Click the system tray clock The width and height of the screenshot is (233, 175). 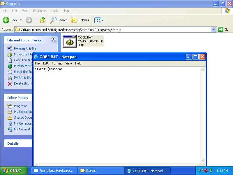222,171
